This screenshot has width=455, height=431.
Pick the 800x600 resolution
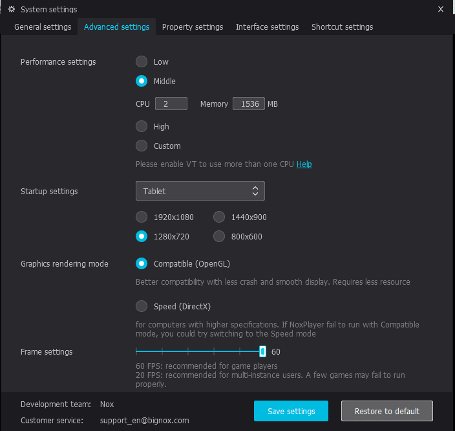click(x=219, y=236)
